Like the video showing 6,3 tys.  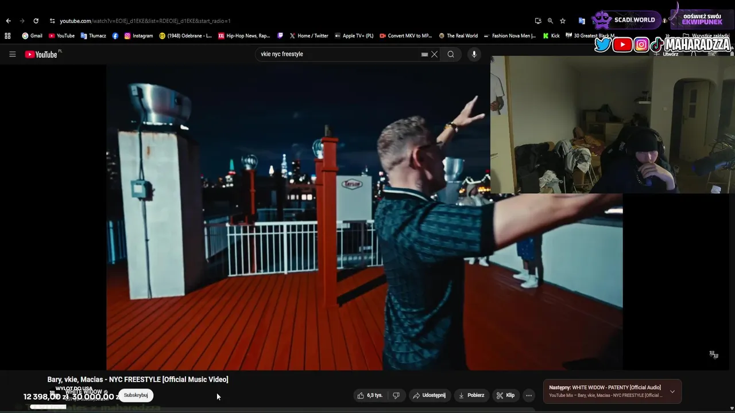(369, 395)
